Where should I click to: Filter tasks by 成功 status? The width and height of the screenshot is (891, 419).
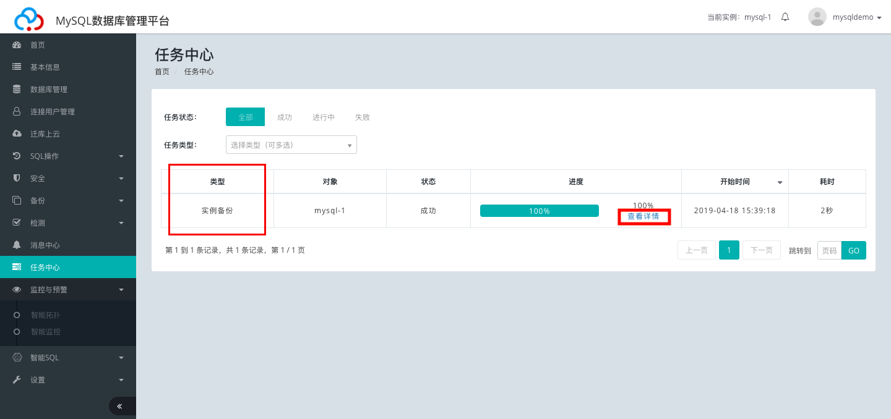coord(285,117)
